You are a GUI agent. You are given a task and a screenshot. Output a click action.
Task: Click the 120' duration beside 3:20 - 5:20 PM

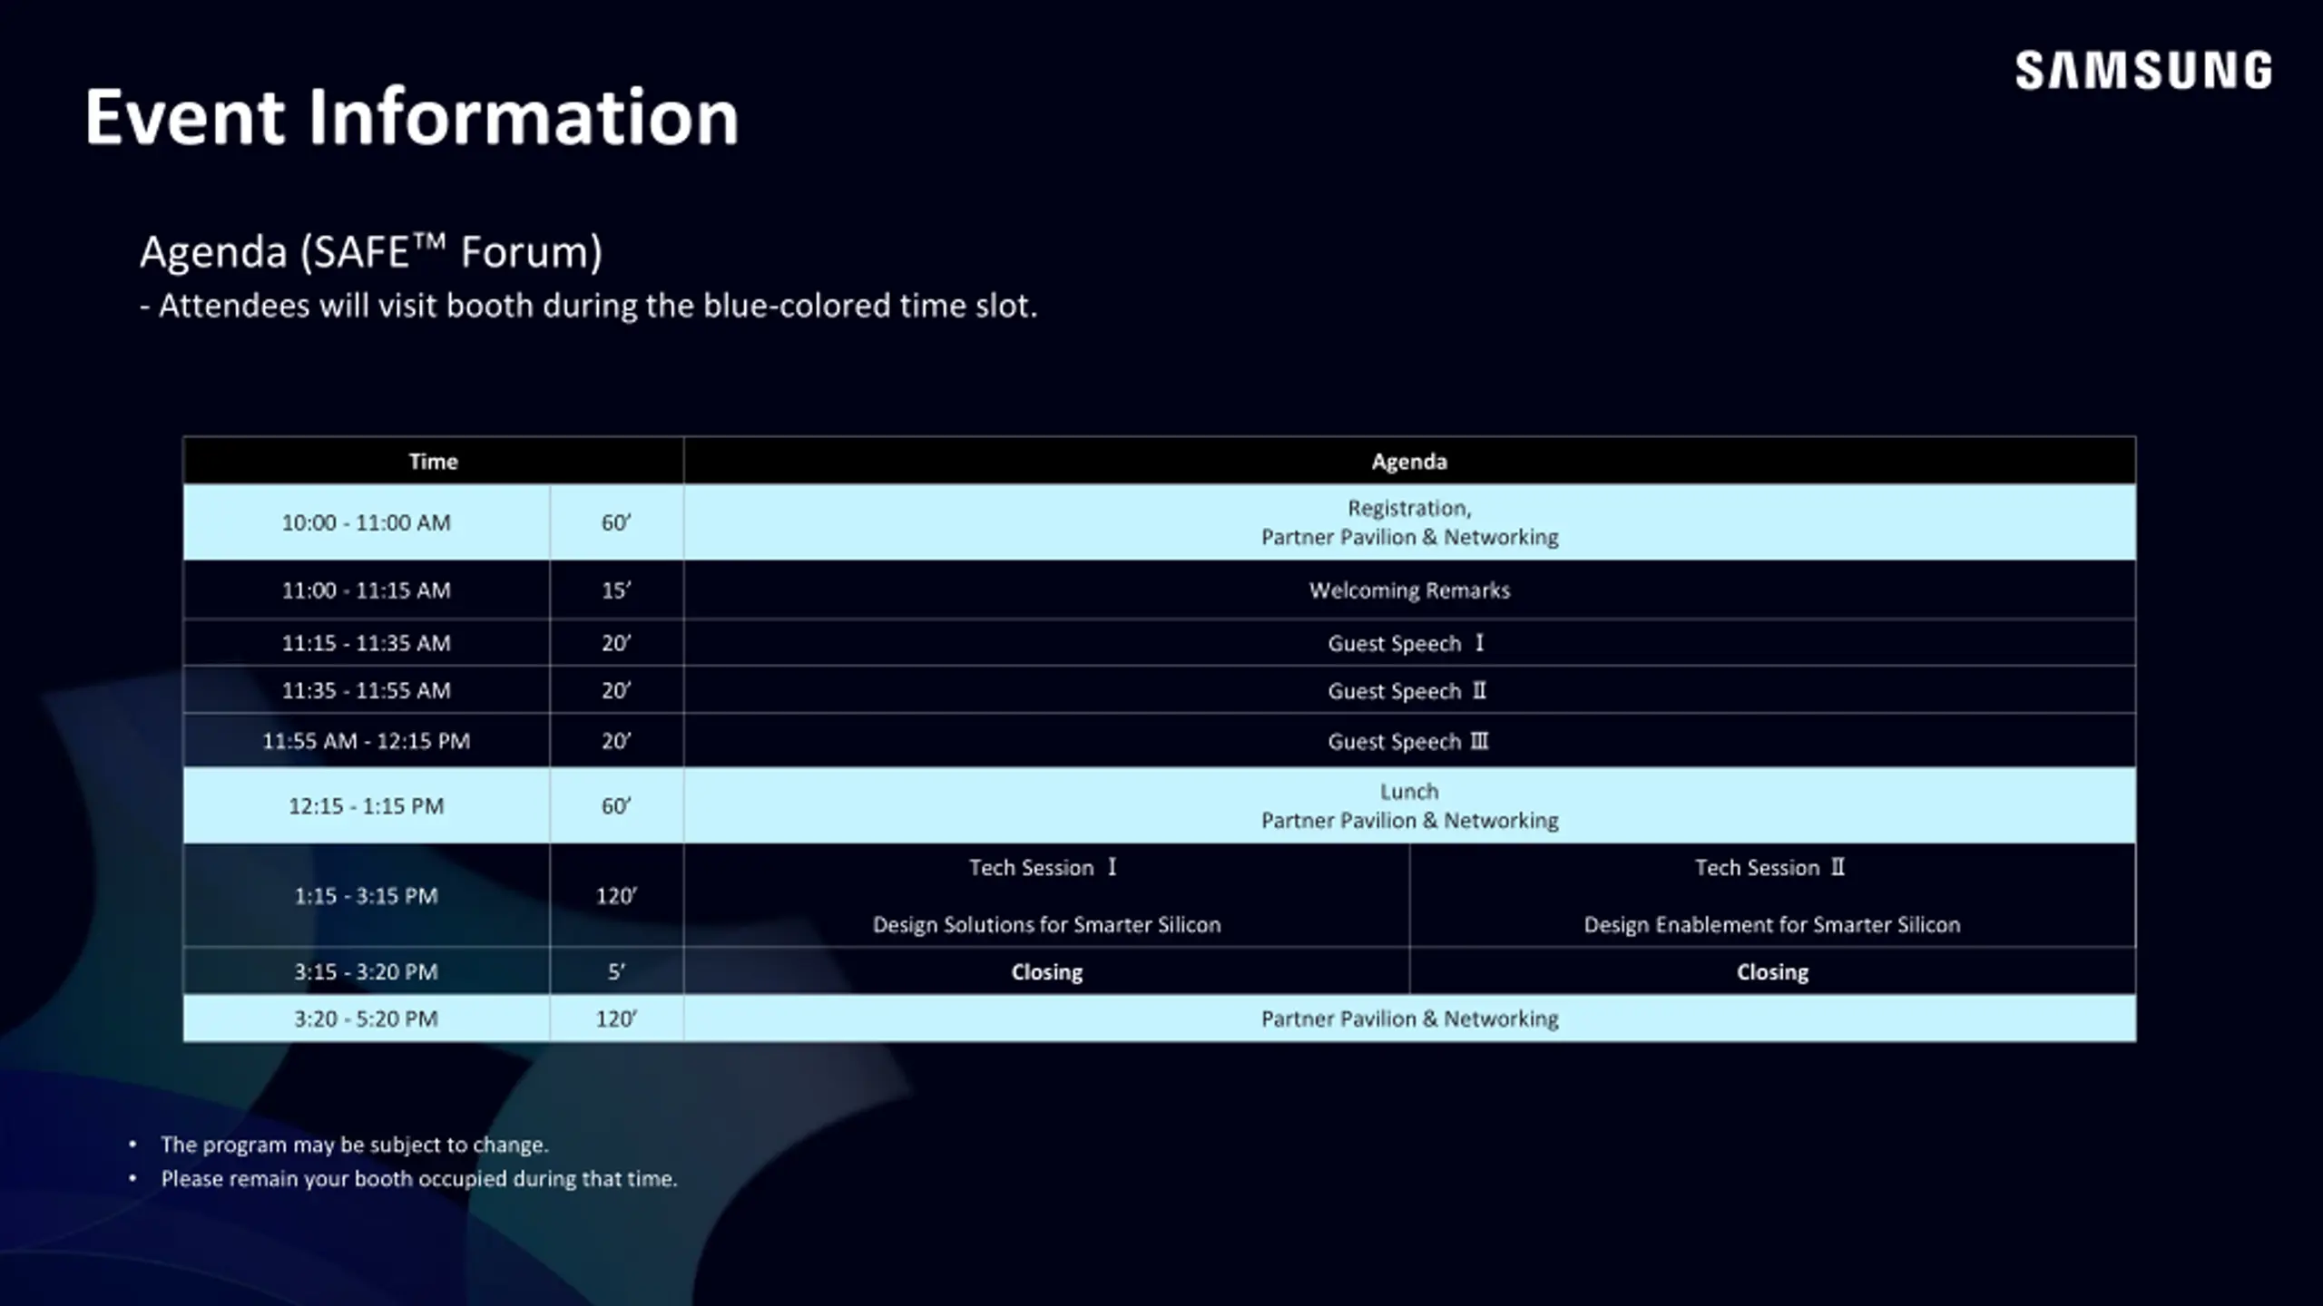[616, 1018]
